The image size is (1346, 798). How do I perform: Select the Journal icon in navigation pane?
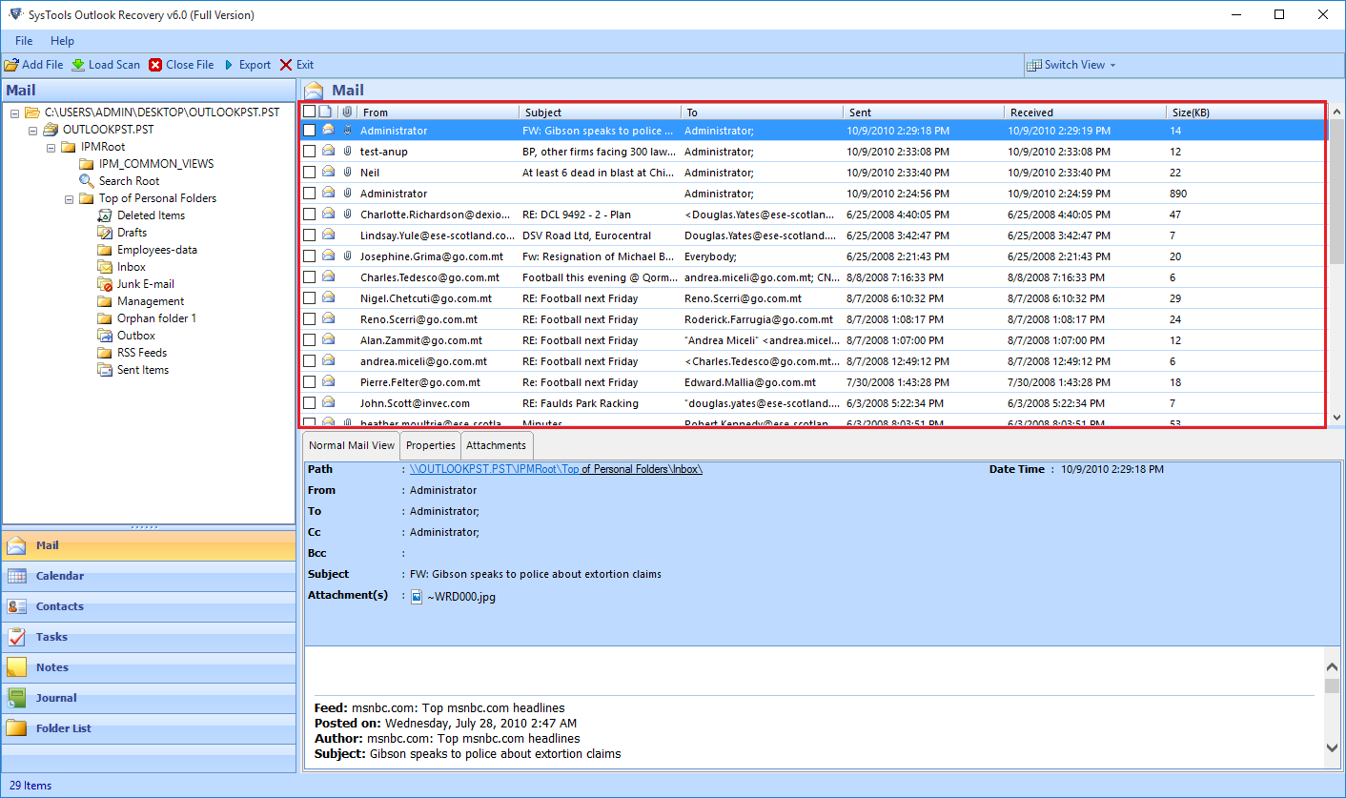(x=16, y=698)
